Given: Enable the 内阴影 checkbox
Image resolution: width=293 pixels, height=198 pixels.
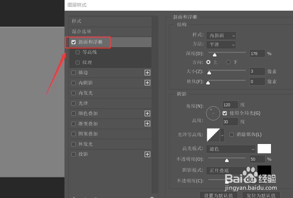Looking at the screenshot, I should (73, 83).
